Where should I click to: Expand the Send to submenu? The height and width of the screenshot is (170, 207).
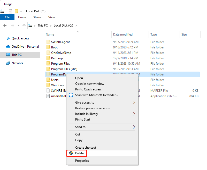pos(102,127)
